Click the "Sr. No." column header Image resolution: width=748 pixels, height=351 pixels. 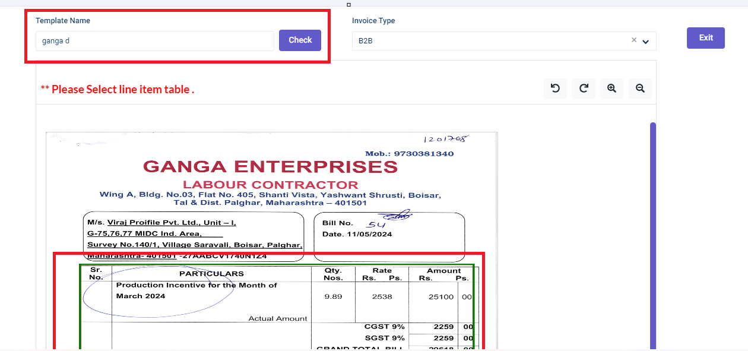pos(96,273)
